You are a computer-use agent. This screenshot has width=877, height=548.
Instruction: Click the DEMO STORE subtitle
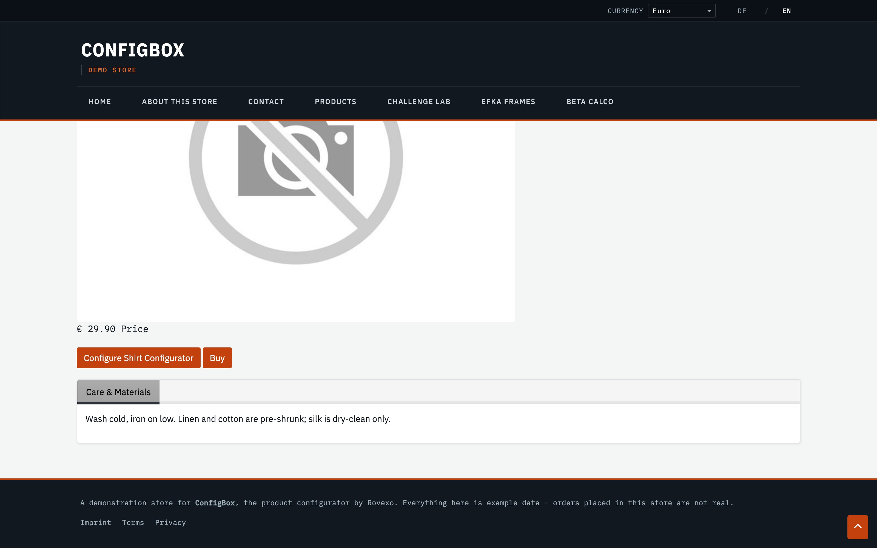(112, 70)
